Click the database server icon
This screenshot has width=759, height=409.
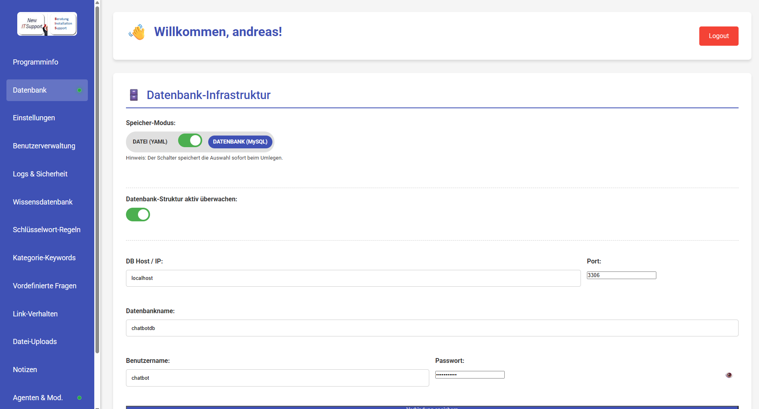coord(134,95)
